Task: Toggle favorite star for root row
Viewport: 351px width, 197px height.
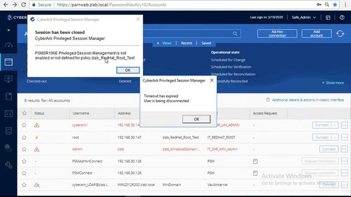Action: 24,137
